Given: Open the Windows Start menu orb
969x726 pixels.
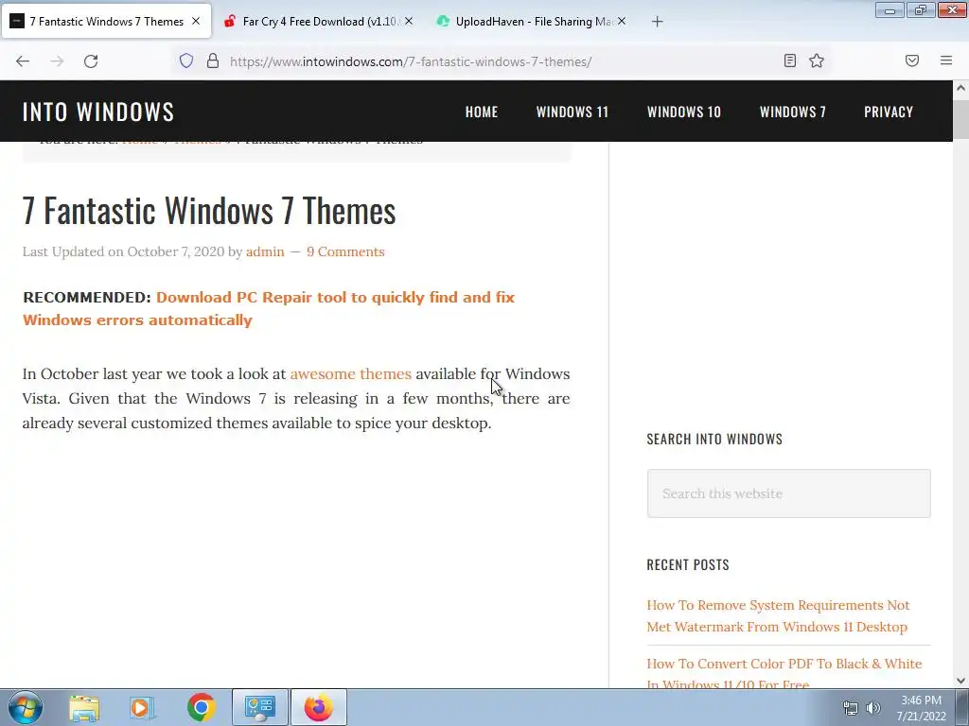Looking at the screenshot, I should [26, 707].
